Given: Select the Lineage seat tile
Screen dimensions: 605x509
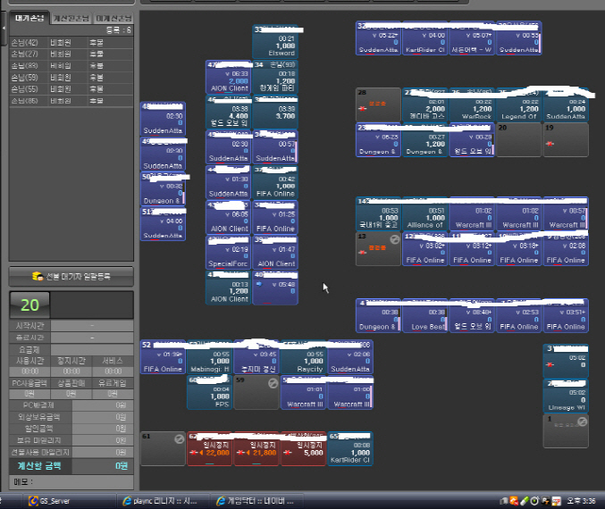Looking at the screenshot, I should point(566,396).
